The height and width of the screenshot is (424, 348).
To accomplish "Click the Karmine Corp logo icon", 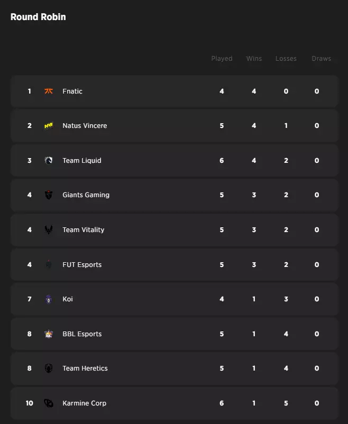I will (x=49, y=403).
